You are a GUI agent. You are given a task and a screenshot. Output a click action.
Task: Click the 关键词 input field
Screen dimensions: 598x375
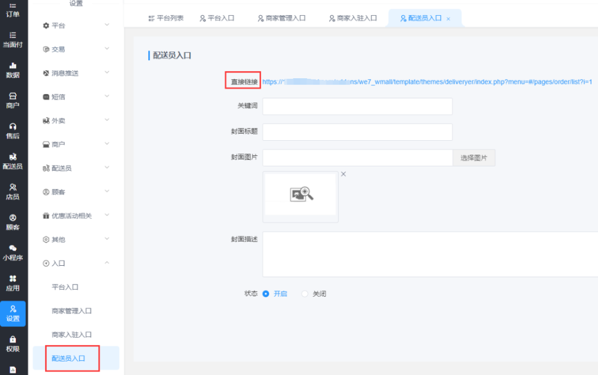[357, 106]
